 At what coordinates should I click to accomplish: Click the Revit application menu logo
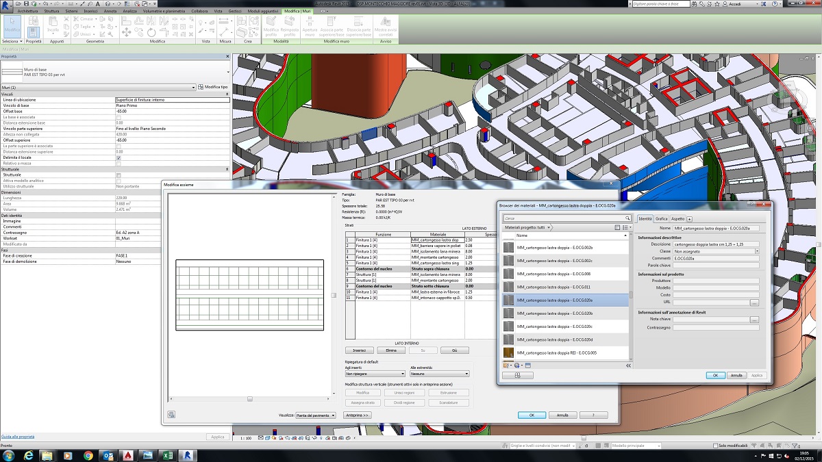tap(6, 5)
